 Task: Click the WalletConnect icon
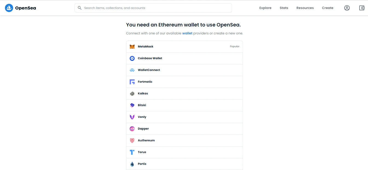coord(132,70)
